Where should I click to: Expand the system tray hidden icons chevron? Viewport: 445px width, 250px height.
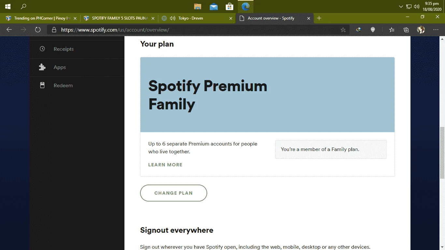click(x=401, y=7)
